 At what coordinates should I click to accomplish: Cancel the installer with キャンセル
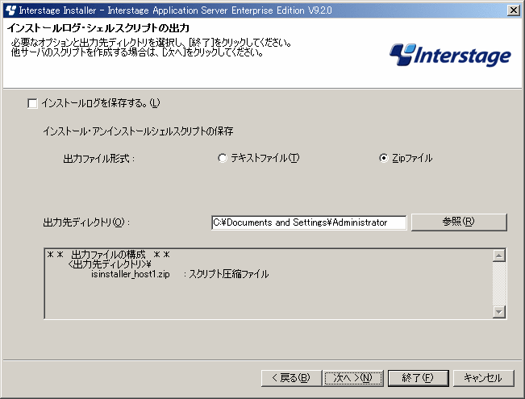click(483, 378)
